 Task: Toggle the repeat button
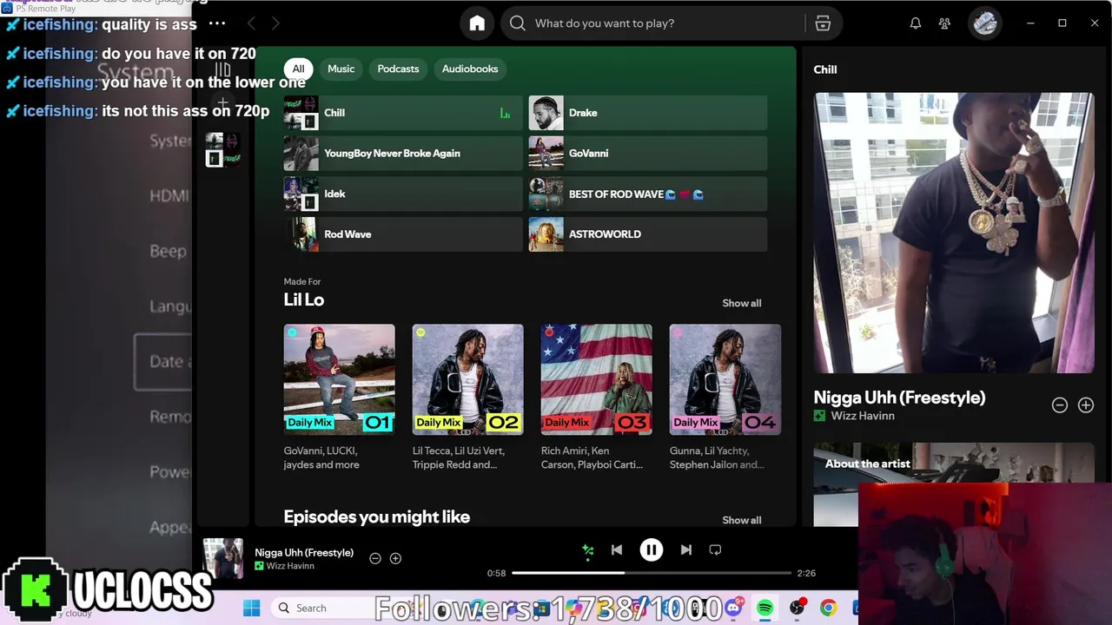(x=715, y=549)
